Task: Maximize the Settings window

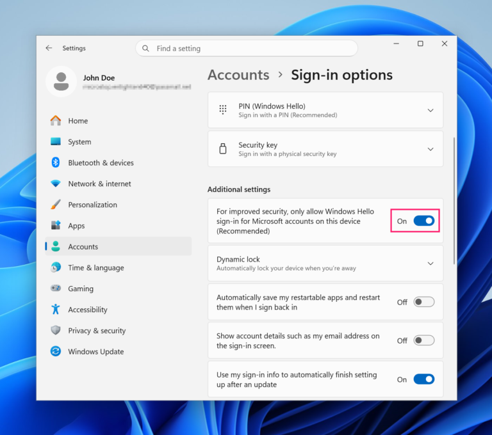Action: tap(420, 43)
